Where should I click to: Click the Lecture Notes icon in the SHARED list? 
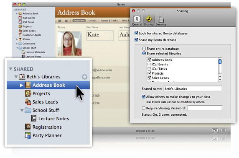34,119
